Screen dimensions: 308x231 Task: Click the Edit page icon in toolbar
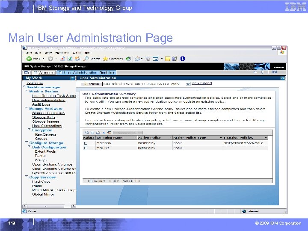pos(156,59)
